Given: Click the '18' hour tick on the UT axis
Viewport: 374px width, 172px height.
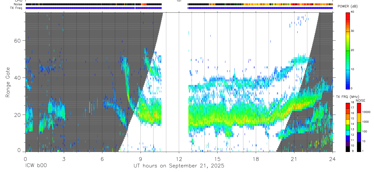Looking at the screenshot, I should 256,159.
